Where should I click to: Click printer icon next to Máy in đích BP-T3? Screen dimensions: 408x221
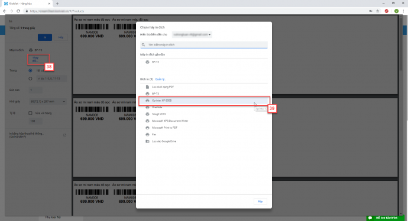[31, 50]
